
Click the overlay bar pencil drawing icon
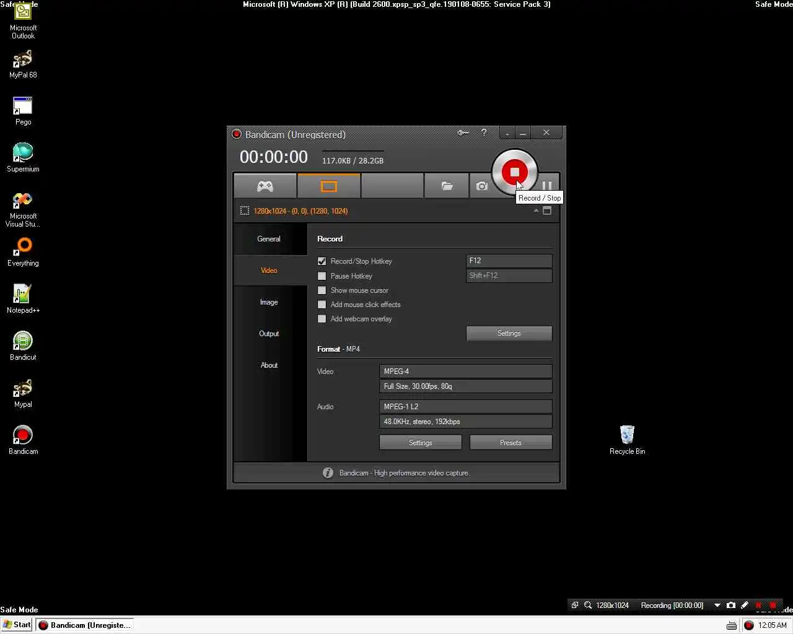745,606
